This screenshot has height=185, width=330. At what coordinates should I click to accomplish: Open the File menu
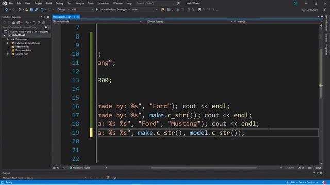coord(11,3)
